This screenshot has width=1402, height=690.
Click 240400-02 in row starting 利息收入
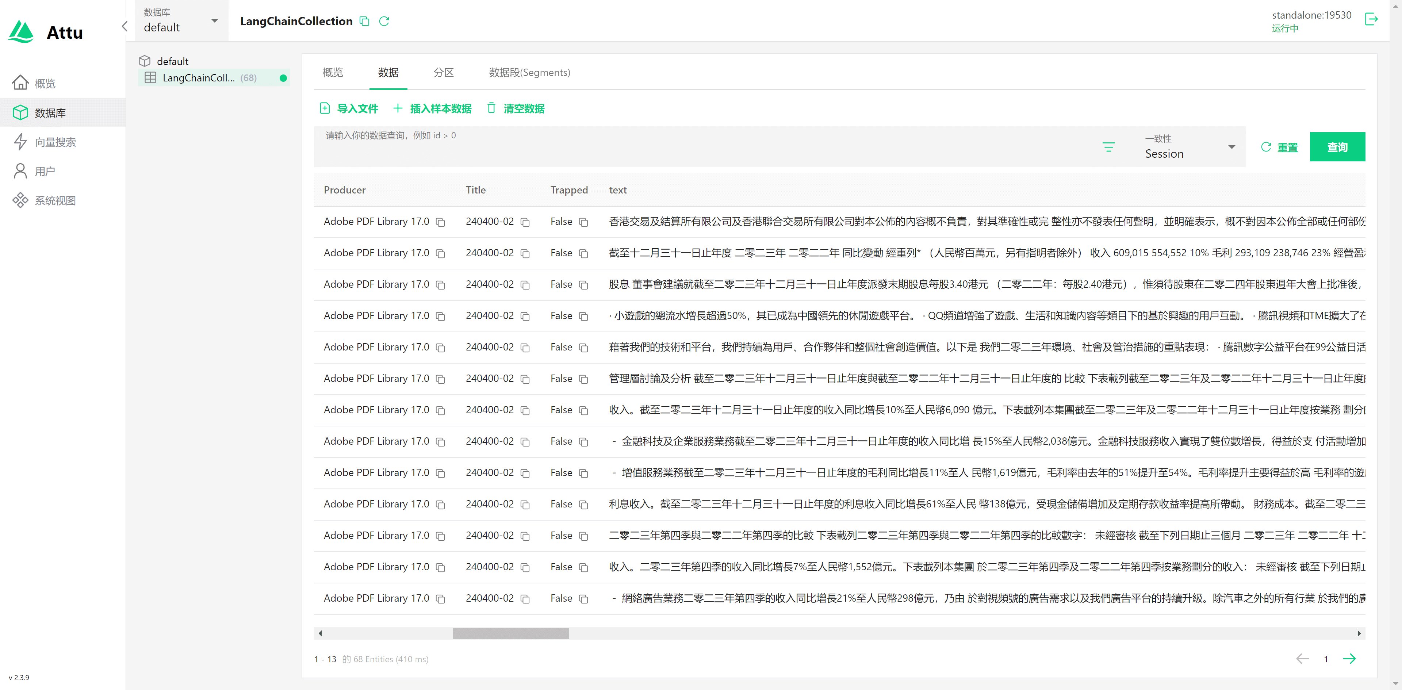pyautogui.click(x=489, y=504)
